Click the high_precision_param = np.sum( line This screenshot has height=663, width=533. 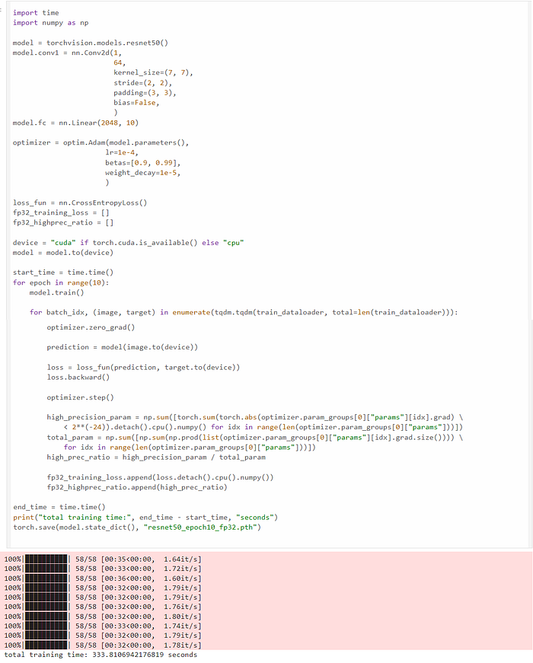coord(254,417)
